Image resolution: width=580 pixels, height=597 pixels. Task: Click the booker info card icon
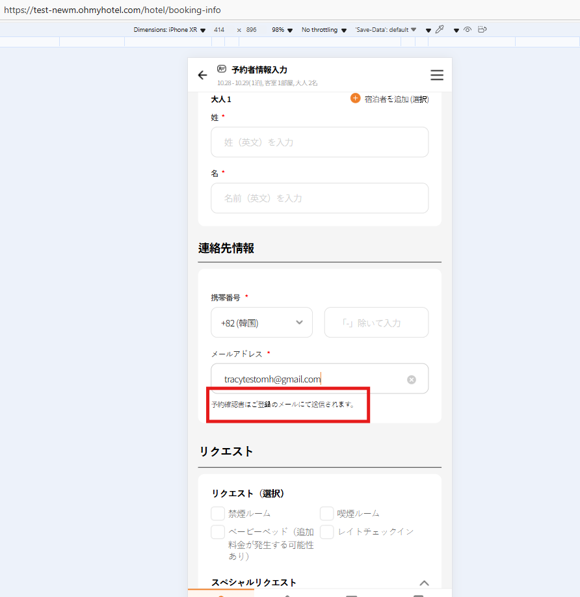tap(222, 69)
